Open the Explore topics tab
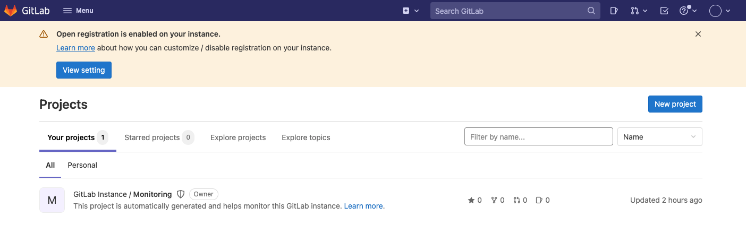 306,137
